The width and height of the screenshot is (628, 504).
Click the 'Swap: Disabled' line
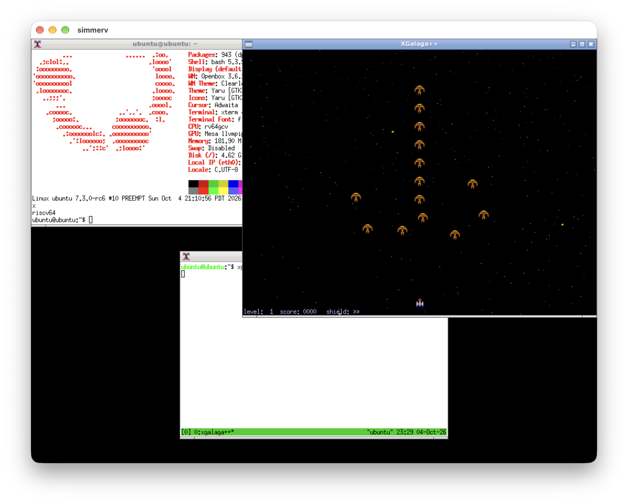tap(211, 148)
